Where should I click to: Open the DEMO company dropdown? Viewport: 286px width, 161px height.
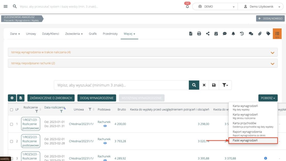tap(215, 7)
